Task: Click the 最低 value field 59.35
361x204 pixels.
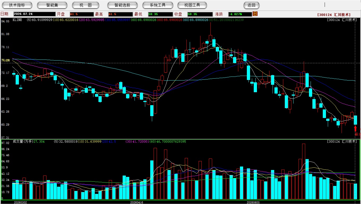Action: click(160, 14)
